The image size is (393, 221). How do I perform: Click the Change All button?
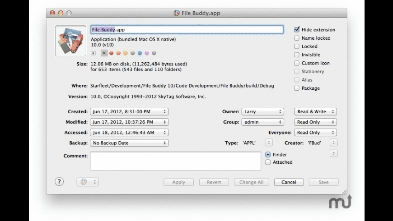(252, 182)
